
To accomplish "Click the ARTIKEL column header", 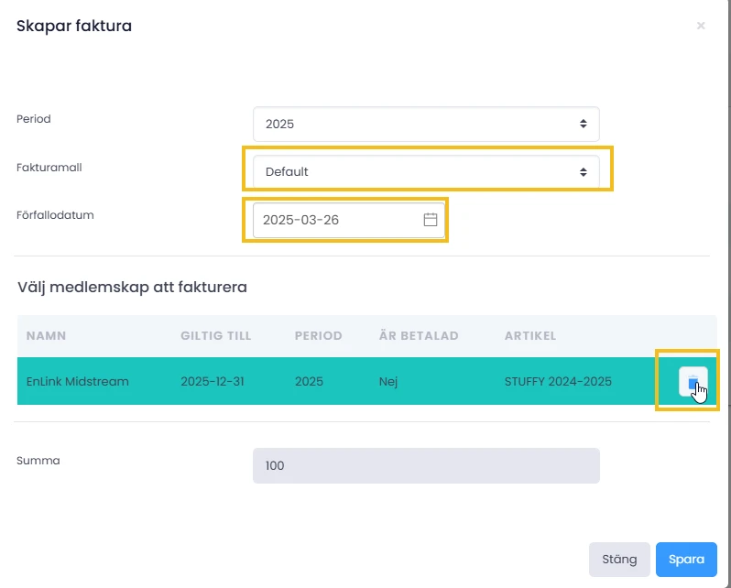I will [530, 336].
